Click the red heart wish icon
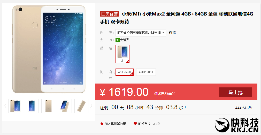Viewport: 261px width, 135px height. (x=135, y=124)
